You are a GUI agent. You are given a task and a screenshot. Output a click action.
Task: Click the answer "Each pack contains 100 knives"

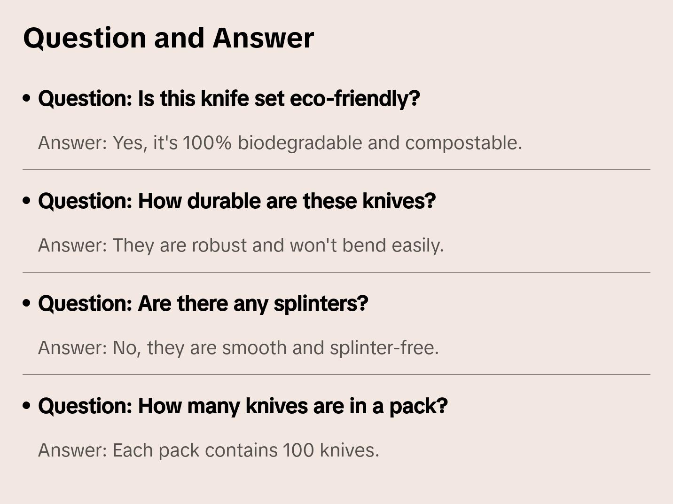click(208, 450)
